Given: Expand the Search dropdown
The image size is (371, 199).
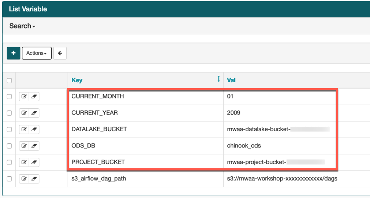Looking at the screenshot, I should pos(22,26).
